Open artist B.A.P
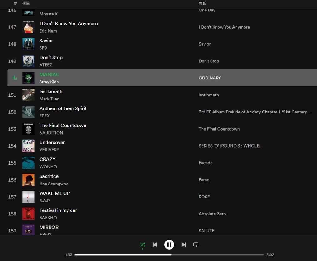Screen dimensions: 317x261 coord(45,201)
